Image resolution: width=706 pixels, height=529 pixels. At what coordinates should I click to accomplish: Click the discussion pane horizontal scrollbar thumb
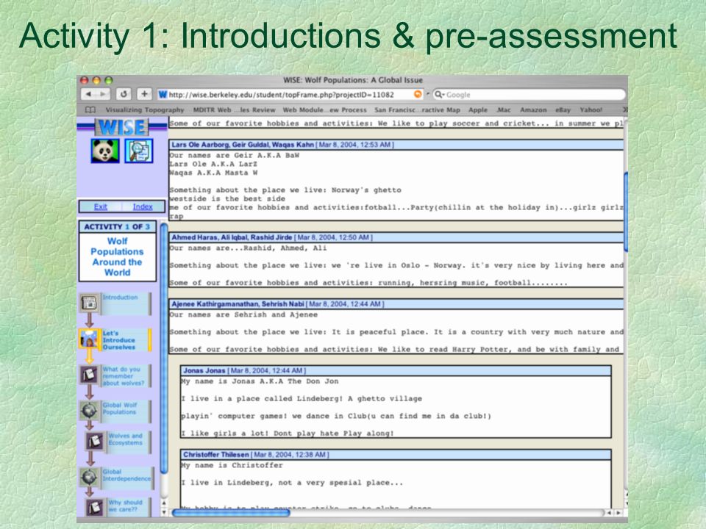pyautogui.click(x=230, y=512)
